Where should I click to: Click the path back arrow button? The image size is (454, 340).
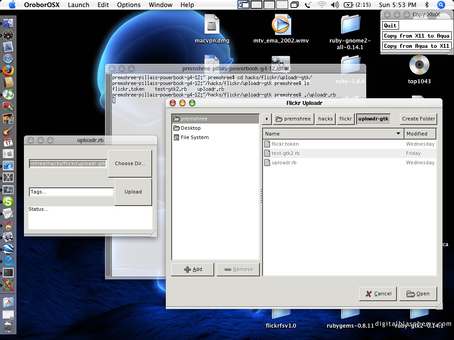[266, 119]
